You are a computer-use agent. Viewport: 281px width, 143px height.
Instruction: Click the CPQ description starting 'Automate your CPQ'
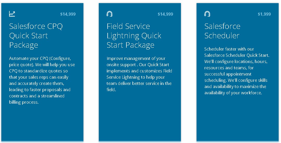(x=42, y=80)
